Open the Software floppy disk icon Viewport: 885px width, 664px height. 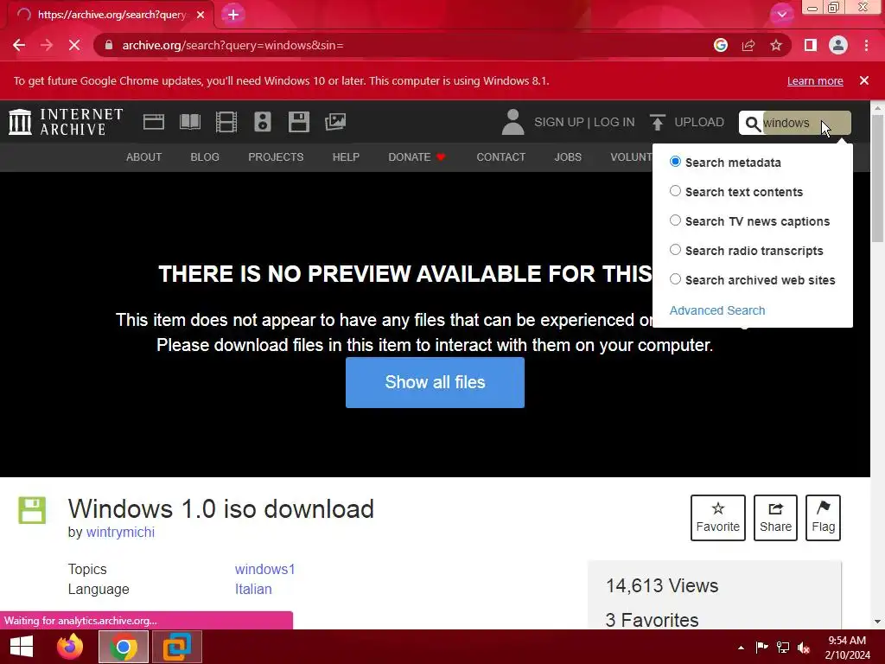tap(298, 122)
